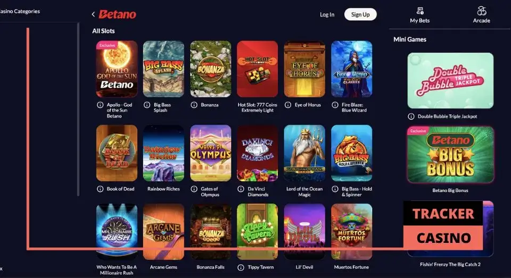The width and height of the screenshot is (511, 278).
Task: Click the Log In link
Action: pos(327,15)
